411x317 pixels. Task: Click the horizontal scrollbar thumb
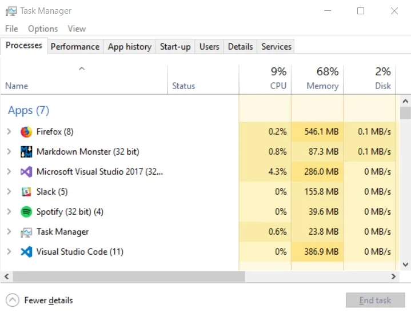[x=129, y=276]
